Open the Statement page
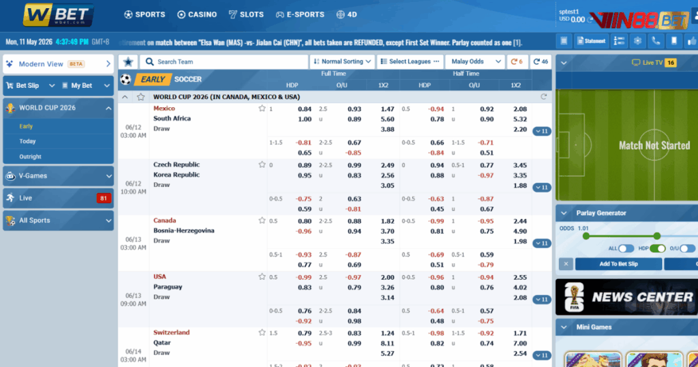The image size is (698, 367). pyautogui.click(x=591, y=41)
